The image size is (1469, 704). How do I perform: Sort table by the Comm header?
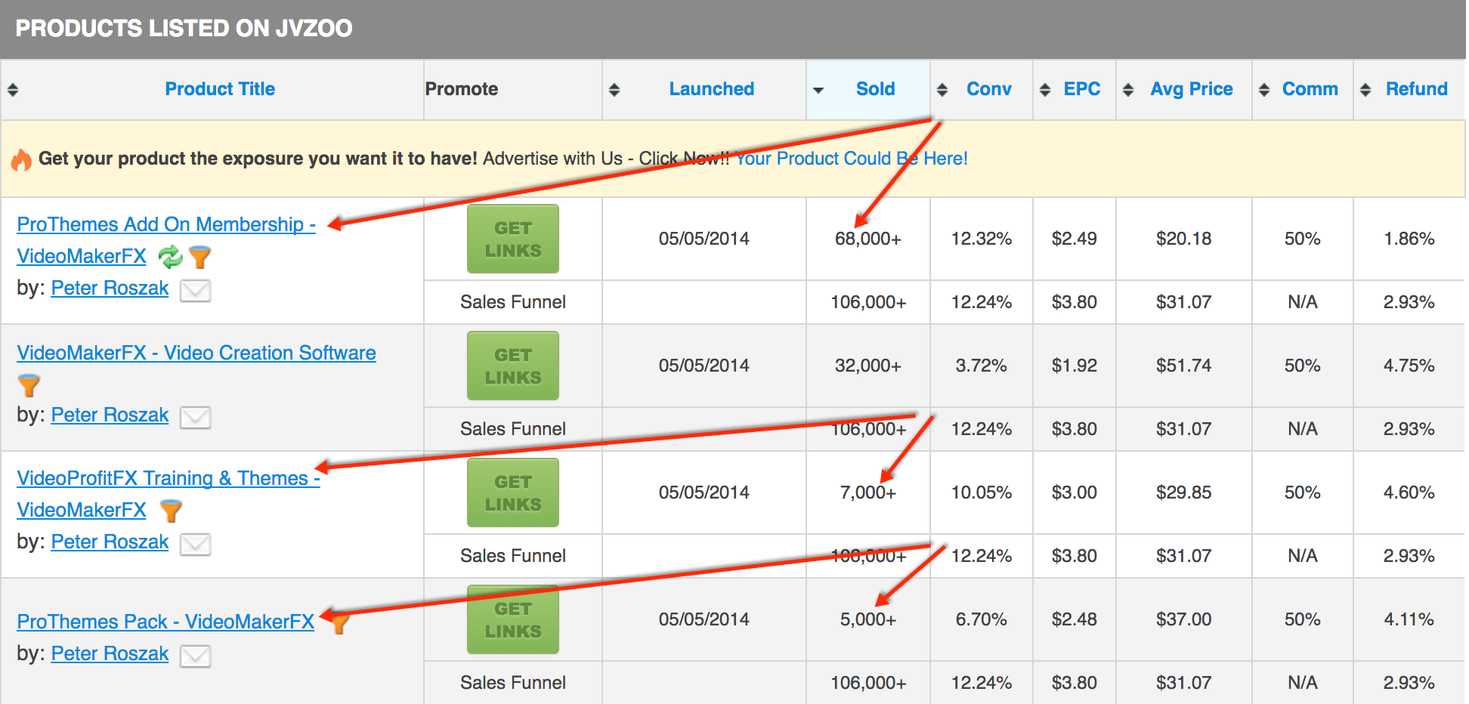pyautogui.click(x=1310, y=89)
